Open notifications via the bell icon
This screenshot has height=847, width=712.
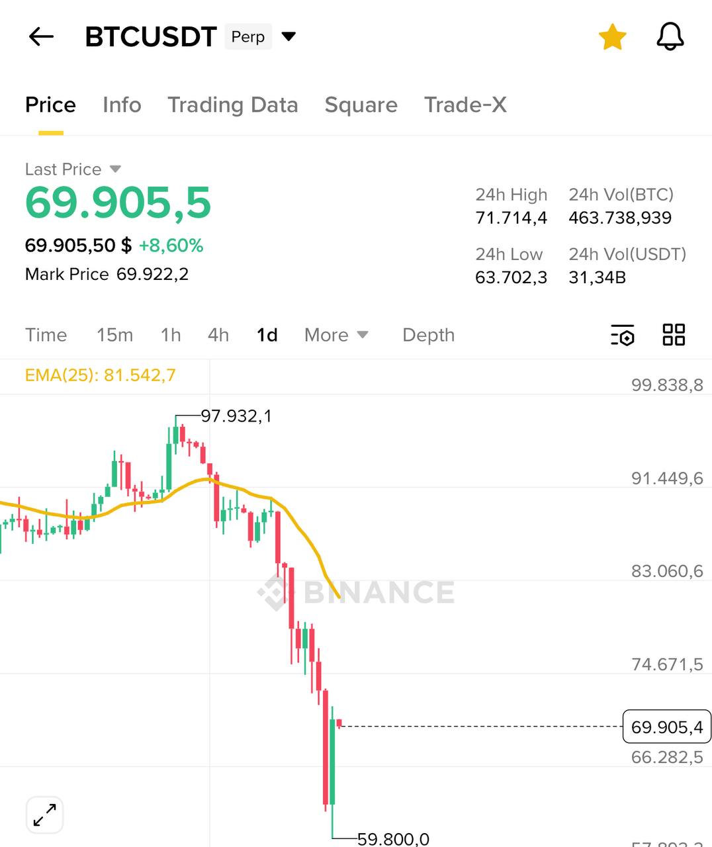pyautogui.click(x=669, y=37)
